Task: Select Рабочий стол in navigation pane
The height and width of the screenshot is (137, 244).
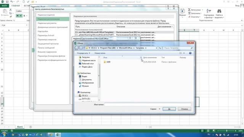Action: (x=88, y=64)
